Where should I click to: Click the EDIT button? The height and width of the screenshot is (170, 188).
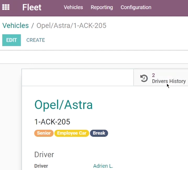(11, 40)
